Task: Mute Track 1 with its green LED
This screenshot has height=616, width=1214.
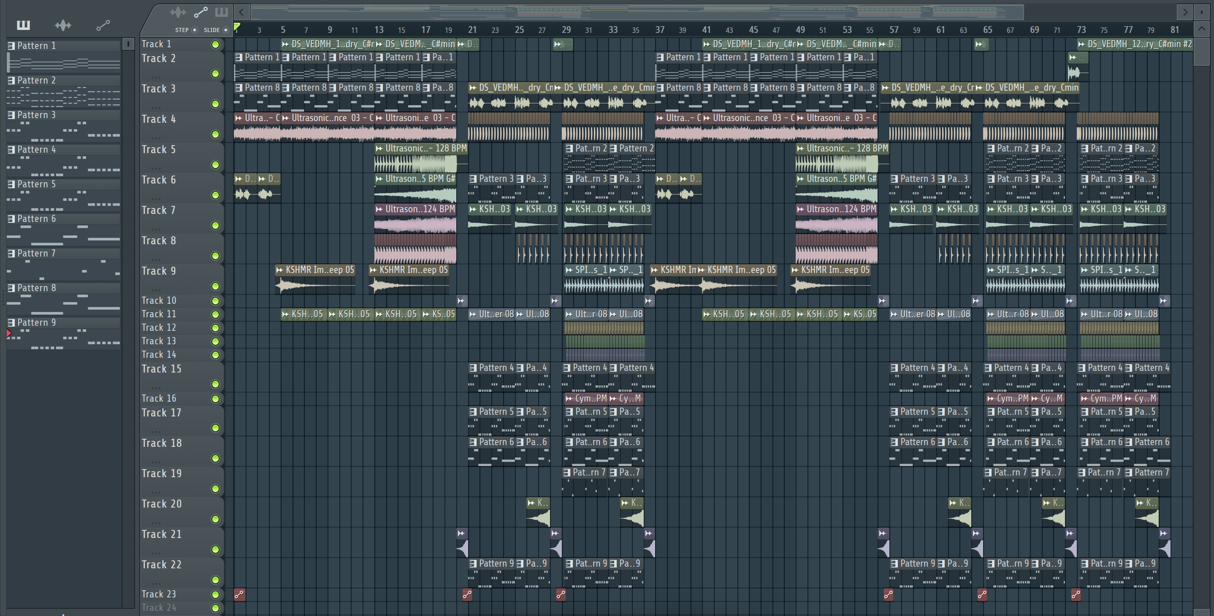Action: point(215,45)
